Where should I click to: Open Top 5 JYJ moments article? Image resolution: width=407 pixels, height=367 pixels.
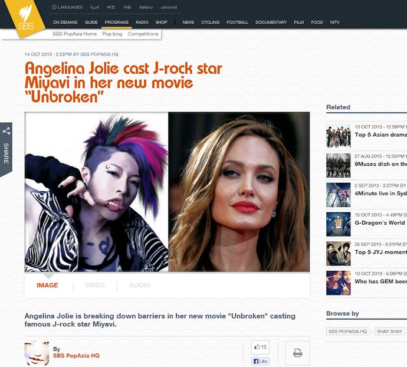pyautogui.click(x=380, y=252)
